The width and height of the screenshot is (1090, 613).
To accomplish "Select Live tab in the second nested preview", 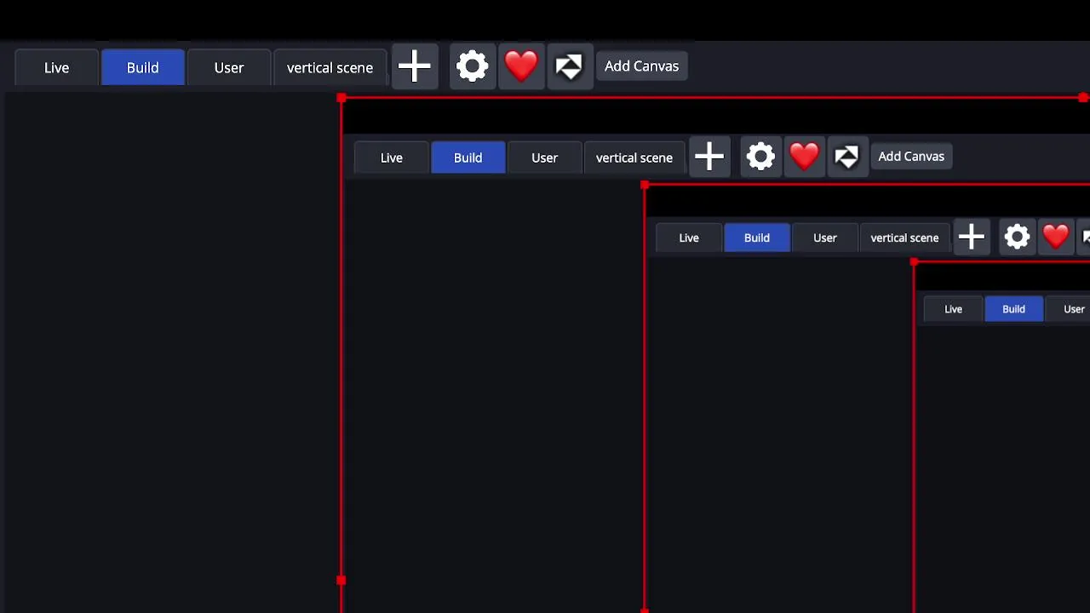I will click(x=689, y=238).
